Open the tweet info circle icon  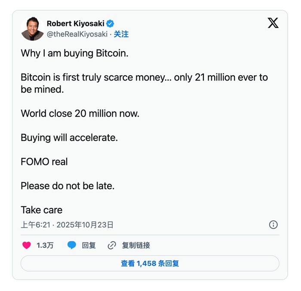273,225
